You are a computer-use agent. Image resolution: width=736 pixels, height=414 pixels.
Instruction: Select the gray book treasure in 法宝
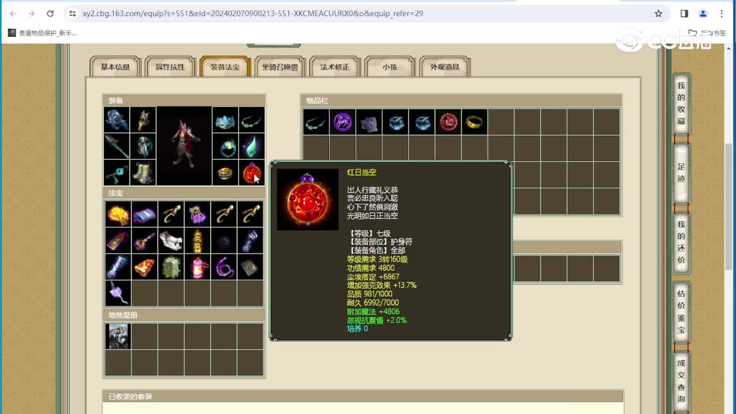pyautogui.click(x=250, y=267)
